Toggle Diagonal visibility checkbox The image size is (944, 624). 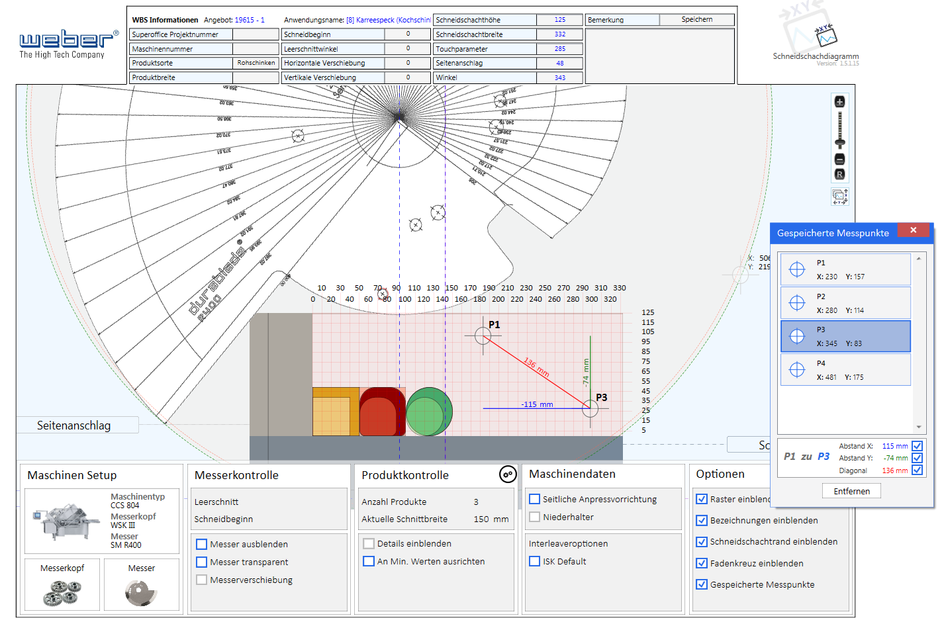coord(918,470)
